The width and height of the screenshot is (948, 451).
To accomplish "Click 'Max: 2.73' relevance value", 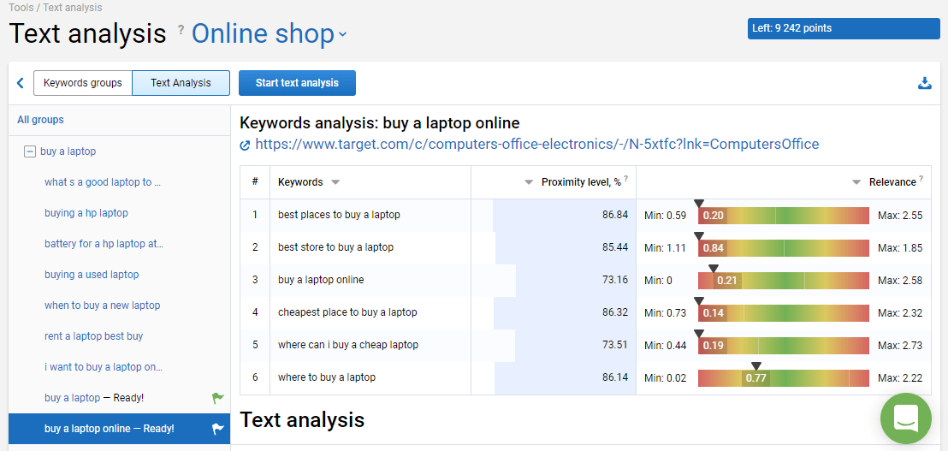I will coord(899,346).
